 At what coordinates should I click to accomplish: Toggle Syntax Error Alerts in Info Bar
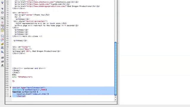(2, 30)
